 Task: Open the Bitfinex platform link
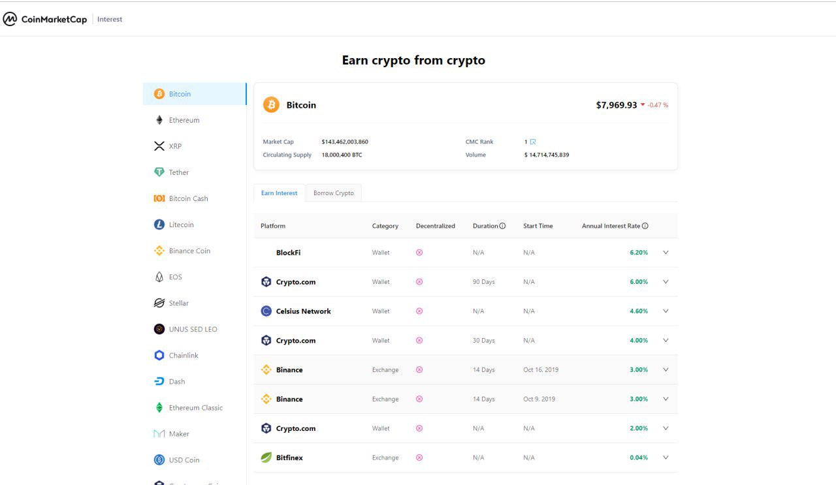(289, 458)
